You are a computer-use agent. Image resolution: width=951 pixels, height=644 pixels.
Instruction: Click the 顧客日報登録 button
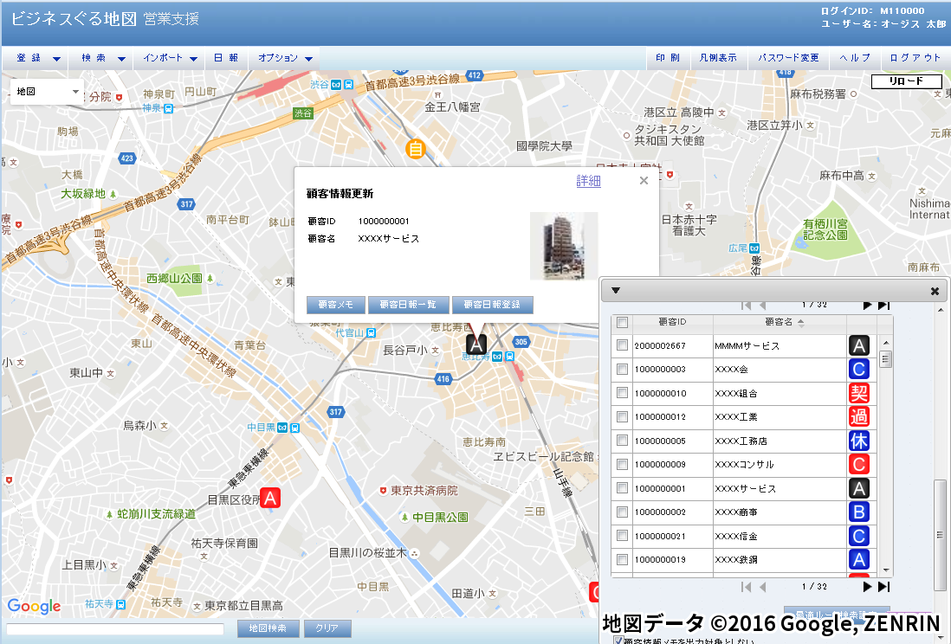493,305
